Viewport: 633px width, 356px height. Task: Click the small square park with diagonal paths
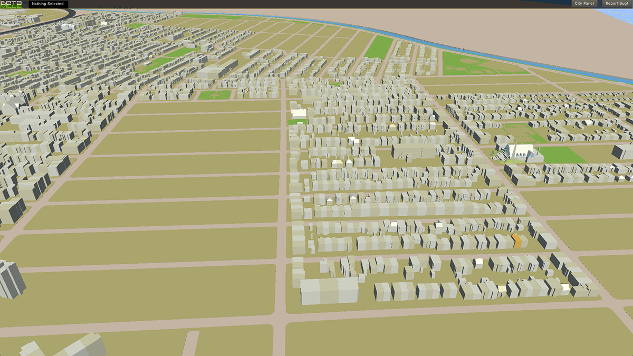coord(214,95)
